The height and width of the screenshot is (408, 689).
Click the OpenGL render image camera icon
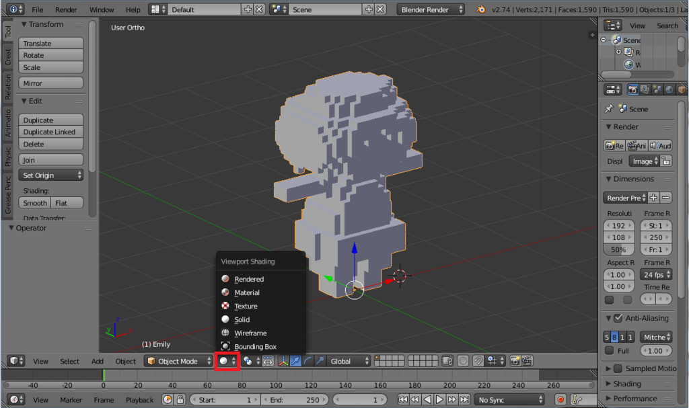(x=515, y=361)
